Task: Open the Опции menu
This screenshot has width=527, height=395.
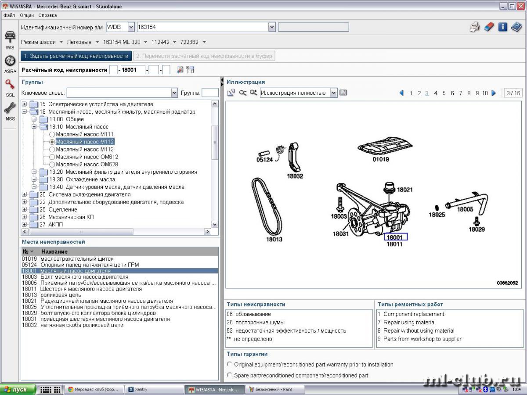Action: tap(27, 15)
